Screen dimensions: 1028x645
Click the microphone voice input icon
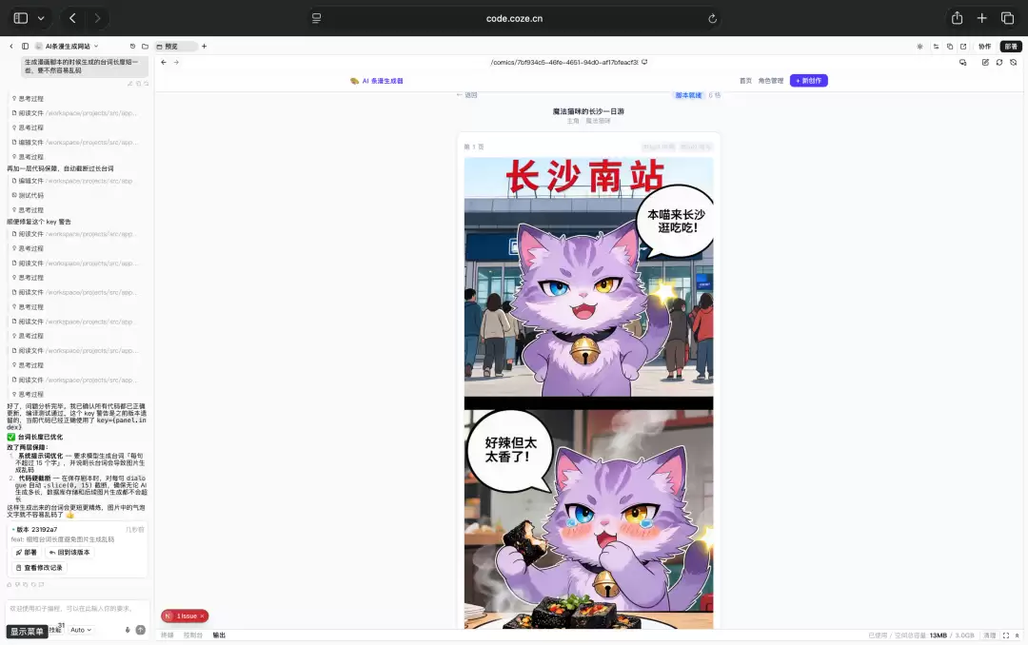128,630
